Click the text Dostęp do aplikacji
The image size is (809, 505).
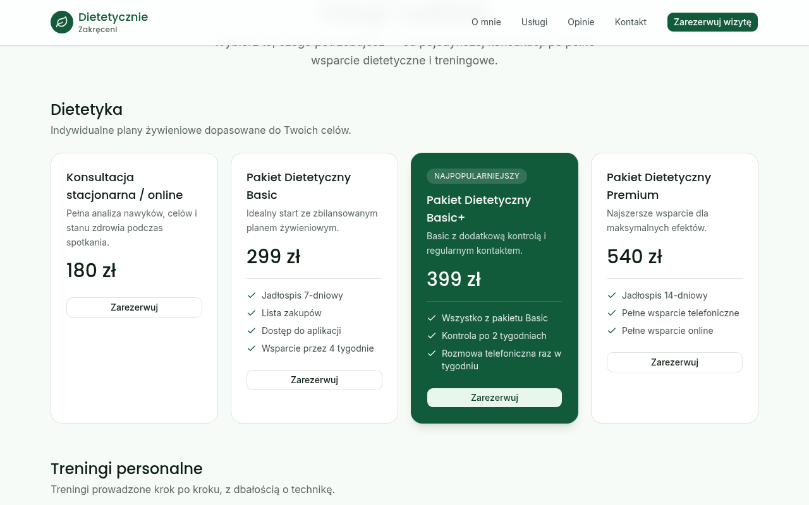coord(301,331)
